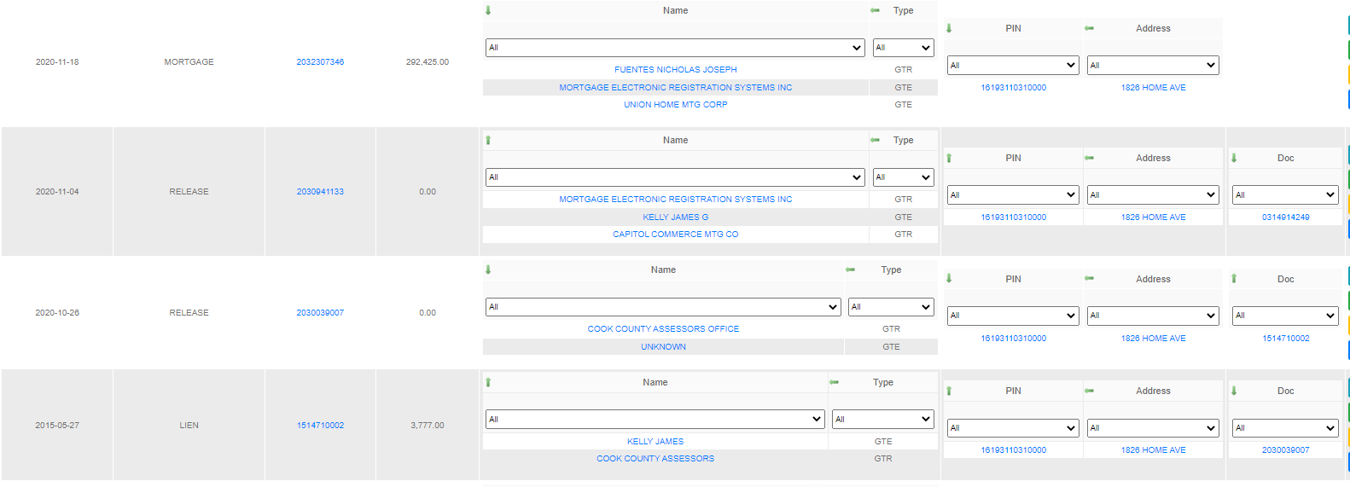Click PIN 16193110310000 in the 2015-05-27 row
1350x487 pixels.
tap(1013, 450)
